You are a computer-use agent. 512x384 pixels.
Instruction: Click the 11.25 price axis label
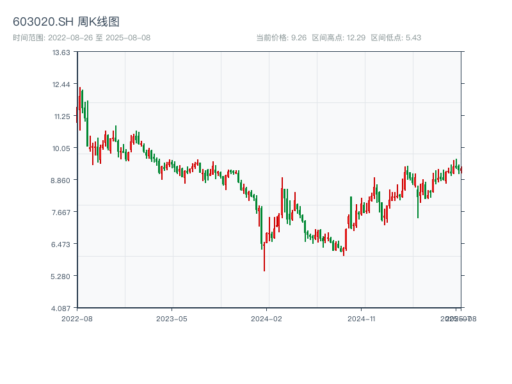click(x=61, y=116)
